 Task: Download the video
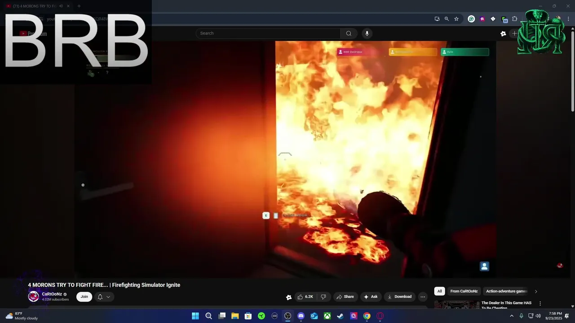[399, 297]
